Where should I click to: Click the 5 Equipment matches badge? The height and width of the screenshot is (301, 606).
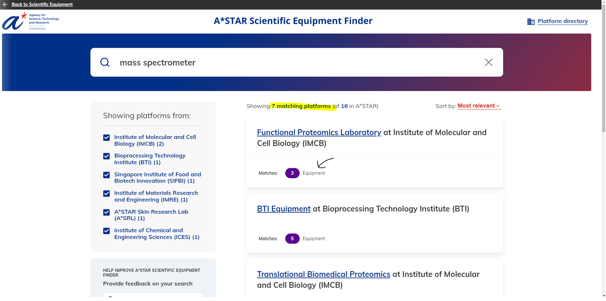click(292, 238)
